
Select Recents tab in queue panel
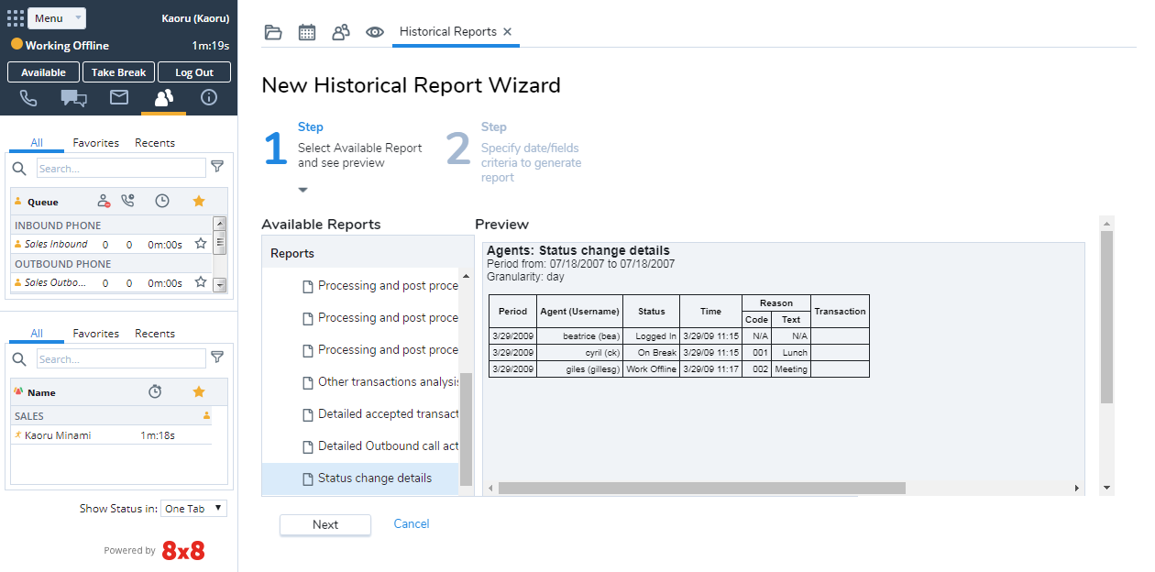155,143
